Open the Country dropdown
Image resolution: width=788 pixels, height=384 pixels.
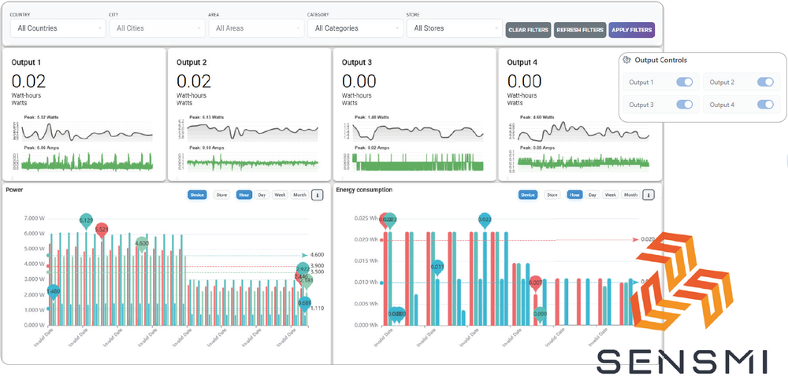point(58,28)
